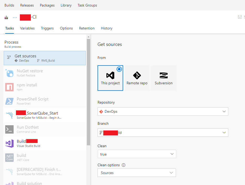
Task: Click the save disk icon
Action: coord(240,17)
